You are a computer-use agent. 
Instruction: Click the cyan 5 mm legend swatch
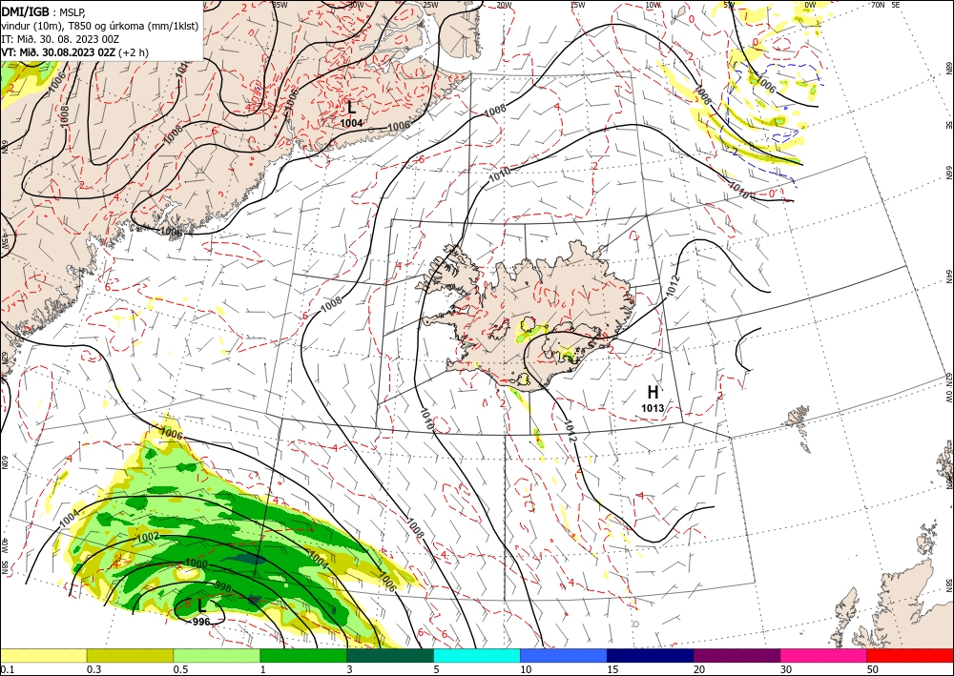click(x=477, y=656)
